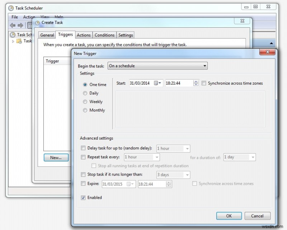Expand the Task Scheduler Library tree arrow
The height and width of the screenshot is (230, 287).
pyautogui.click(x=13, y=41)
